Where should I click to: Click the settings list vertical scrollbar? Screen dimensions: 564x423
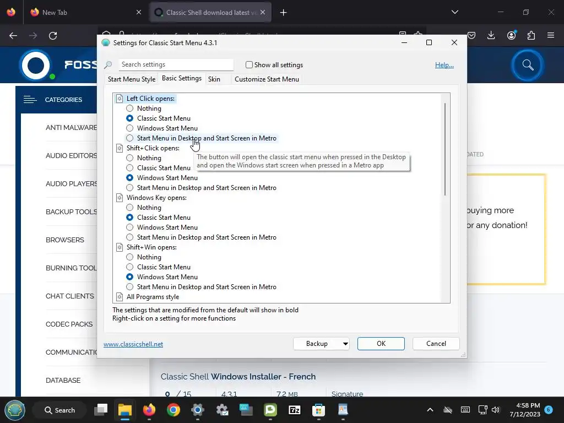[x=445, y=149]
